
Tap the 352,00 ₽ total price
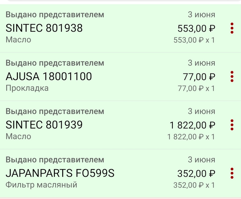coord(196,174)
